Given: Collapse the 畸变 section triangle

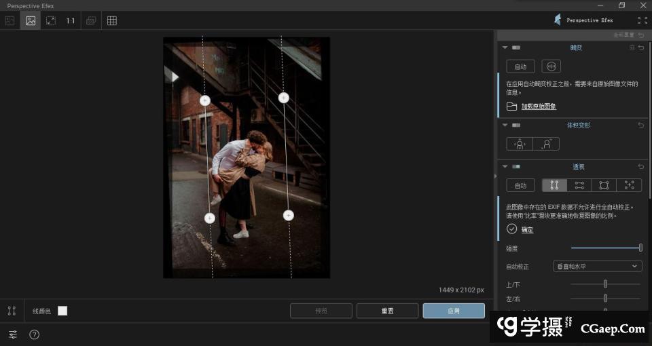Looking at the screenshot, I should (x=505, y=47).
